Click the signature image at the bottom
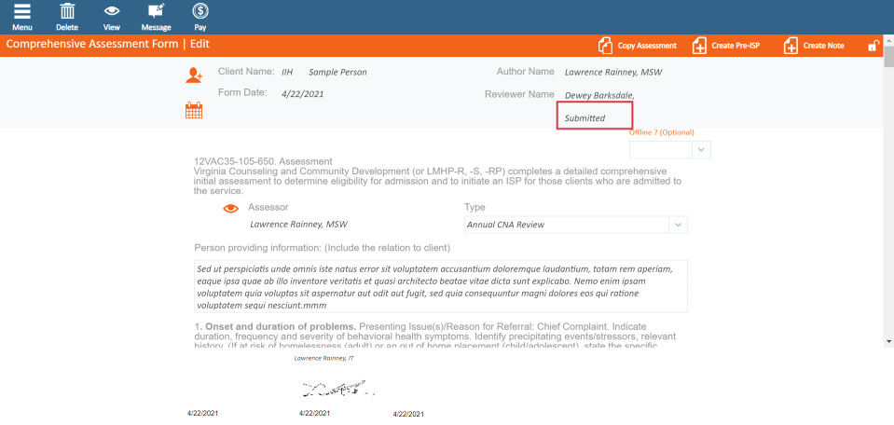 (337, 387)
